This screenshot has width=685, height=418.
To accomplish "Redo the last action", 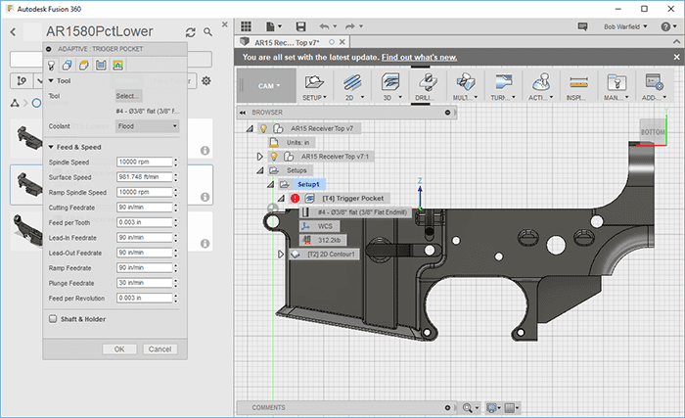I will 350,26.
